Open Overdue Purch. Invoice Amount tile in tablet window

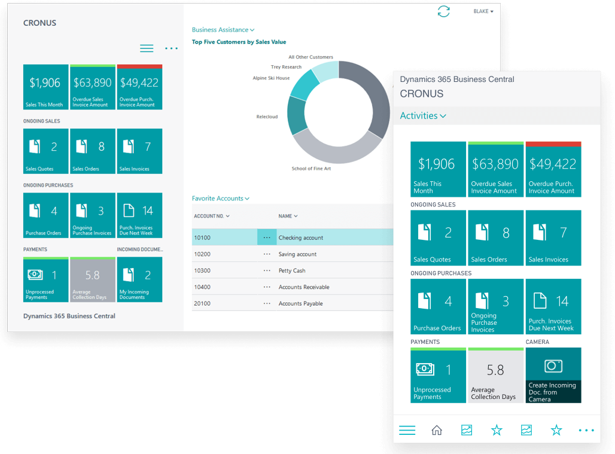pos(139,87)
